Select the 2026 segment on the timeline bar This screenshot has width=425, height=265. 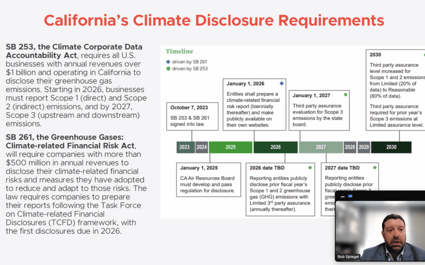click(x=275, y=147)
